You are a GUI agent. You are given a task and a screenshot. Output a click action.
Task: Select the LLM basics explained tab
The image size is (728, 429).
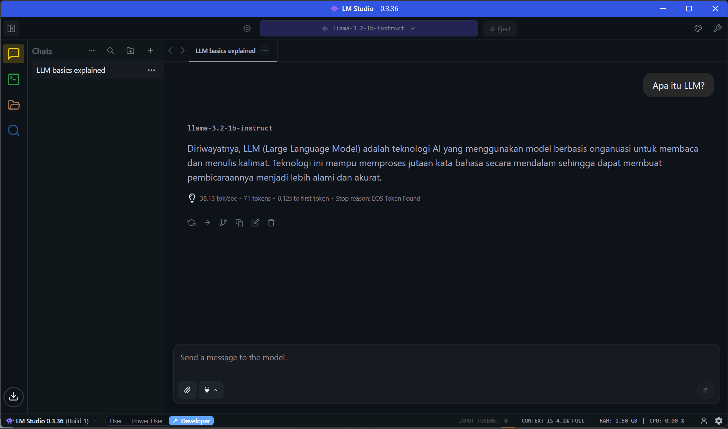pyautogui.click(x=225, y=51)
